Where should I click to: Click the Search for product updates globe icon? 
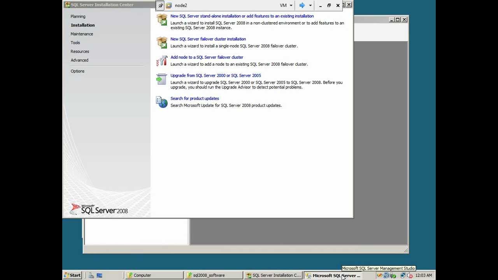(162, 102)
